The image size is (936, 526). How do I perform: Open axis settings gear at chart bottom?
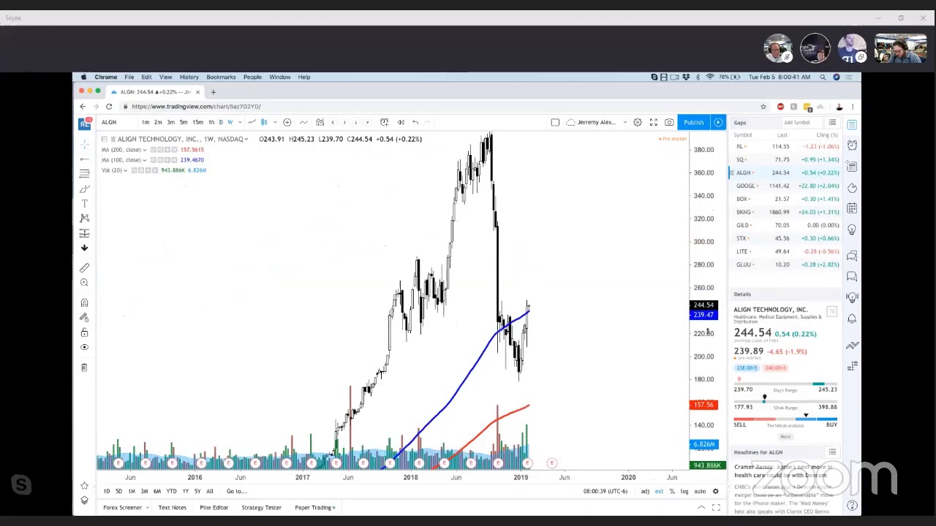pyautogui.click(x=716, y=491)
